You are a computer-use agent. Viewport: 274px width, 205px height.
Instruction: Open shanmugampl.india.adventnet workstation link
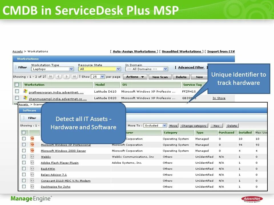[x=58, y=99]
